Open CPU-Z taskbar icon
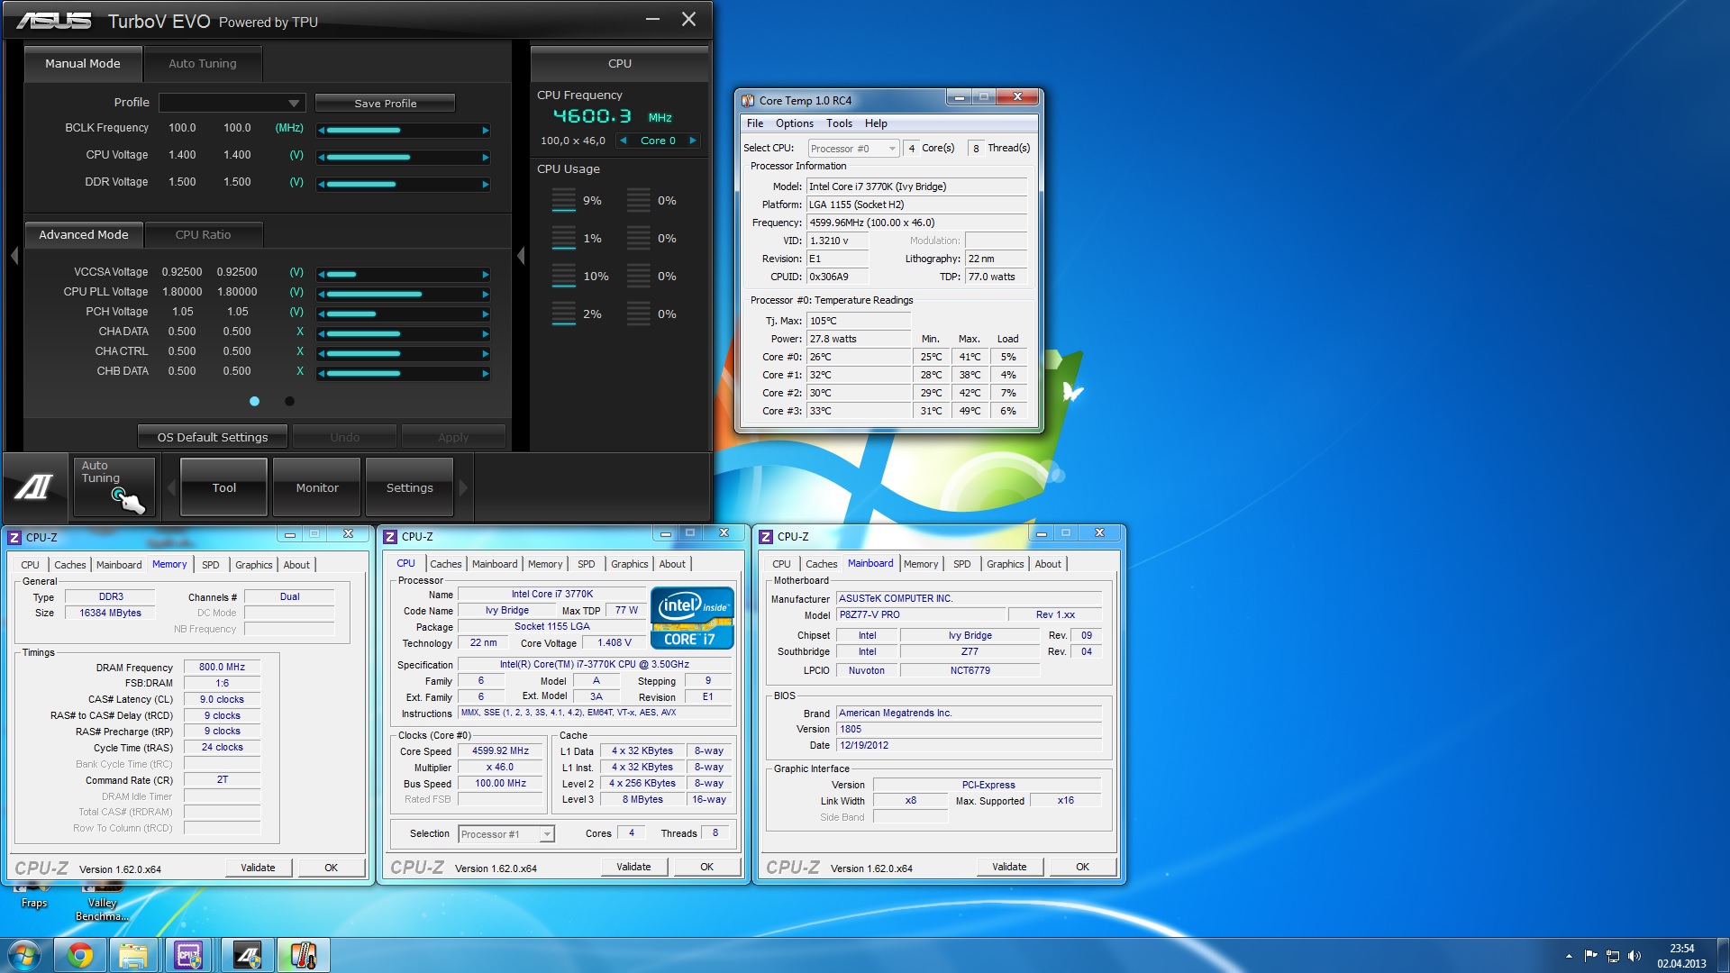 [188, 955]
